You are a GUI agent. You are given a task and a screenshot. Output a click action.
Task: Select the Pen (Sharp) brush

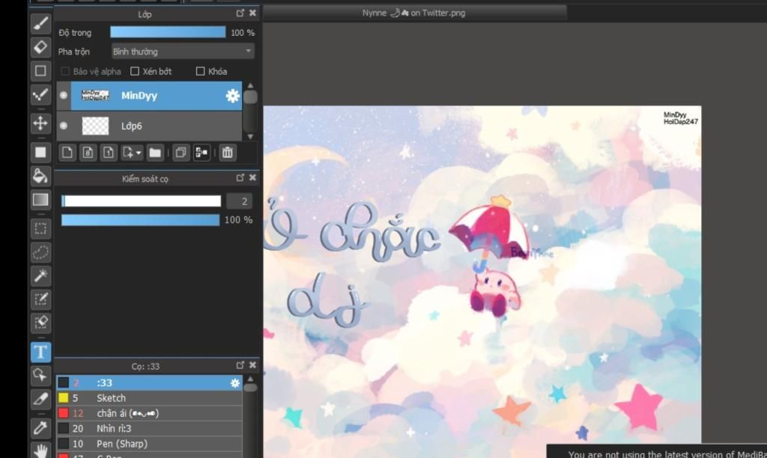149,443
